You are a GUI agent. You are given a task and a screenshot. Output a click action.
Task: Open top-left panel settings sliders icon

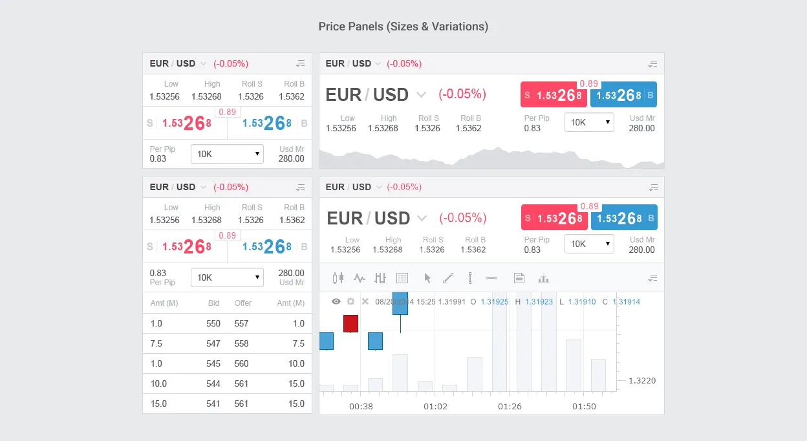pos(300,63)
